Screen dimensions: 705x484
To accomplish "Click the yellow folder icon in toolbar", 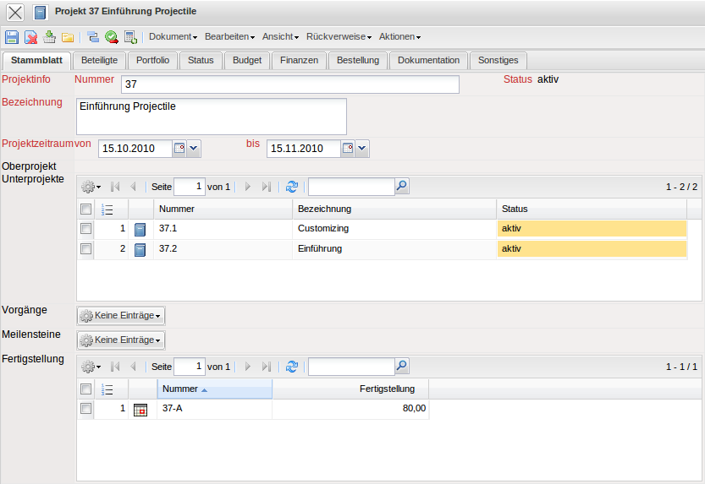I will [68, 37].
